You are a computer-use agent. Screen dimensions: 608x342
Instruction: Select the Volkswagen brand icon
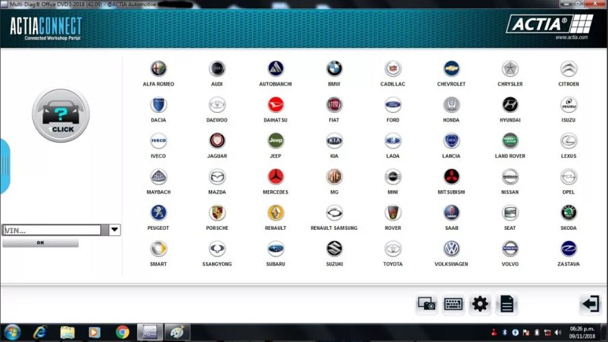click(x=451, y=249)
